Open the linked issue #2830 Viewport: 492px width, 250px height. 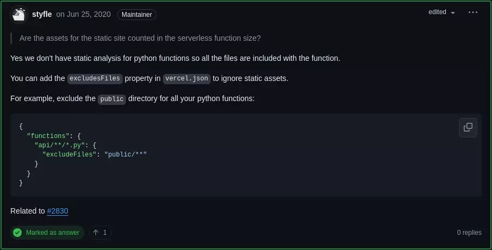coord(58,211)
